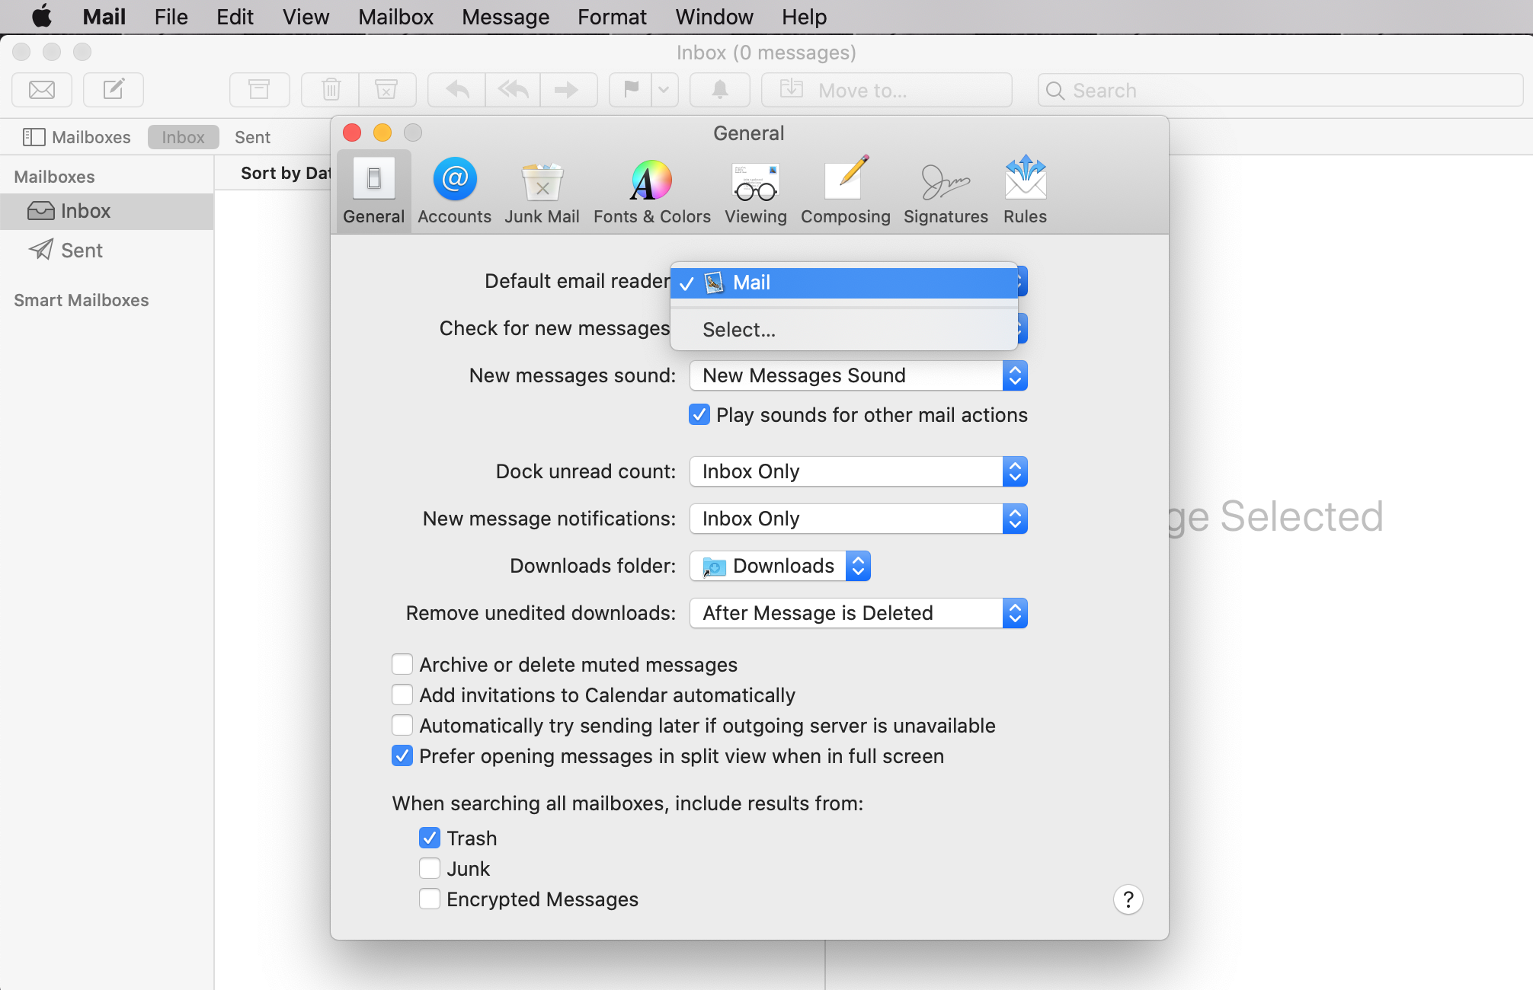1533x990 pixels.
Task: Open the Dock unread count dropdown
Action: point(859,471)
